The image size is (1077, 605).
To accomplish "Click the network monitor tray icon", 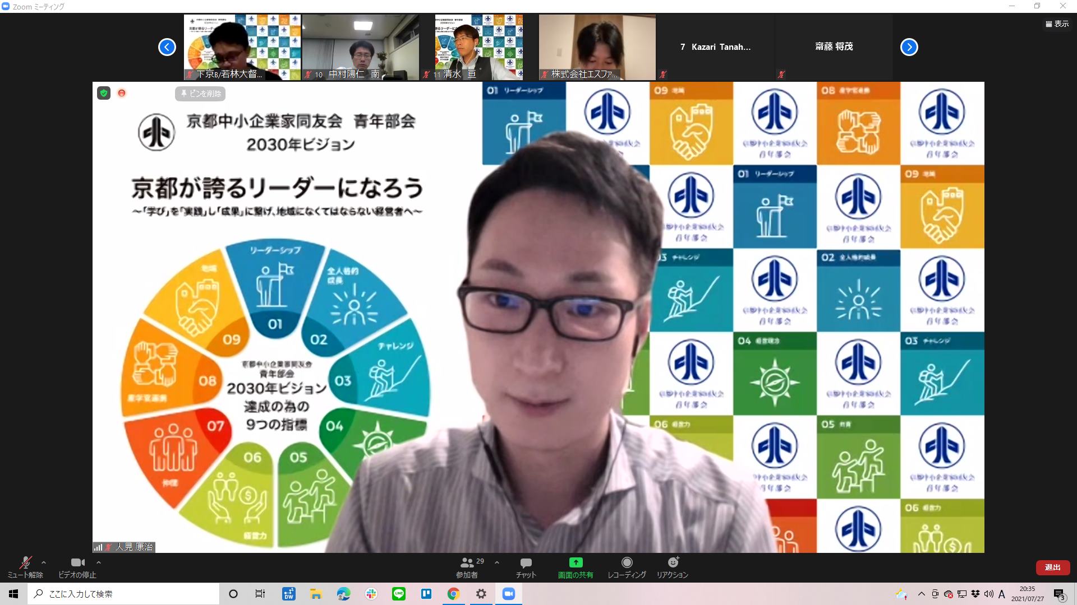I will pyautogui.click(x=962, y=594).
